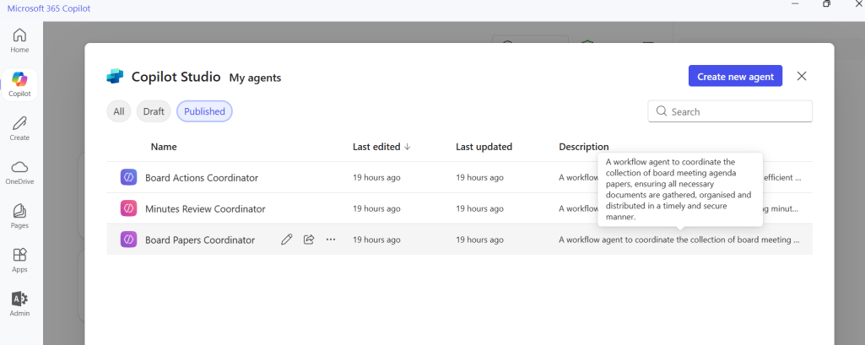The height and width of the screenshot is (345, 865).
Task: Edit Board Papers Coordinator with pencil icon
Action: pyautogui.click(x=286, y=240)
